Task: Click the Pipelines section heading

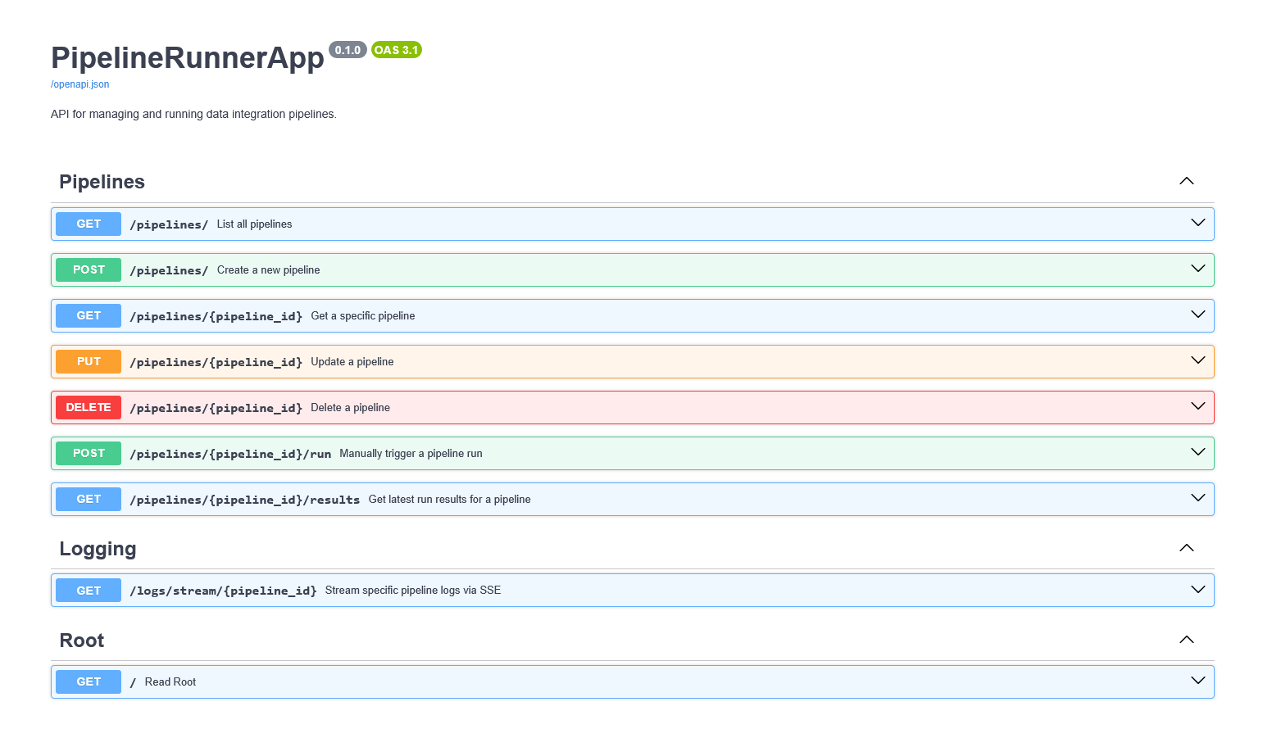Action: click(102, 182)
